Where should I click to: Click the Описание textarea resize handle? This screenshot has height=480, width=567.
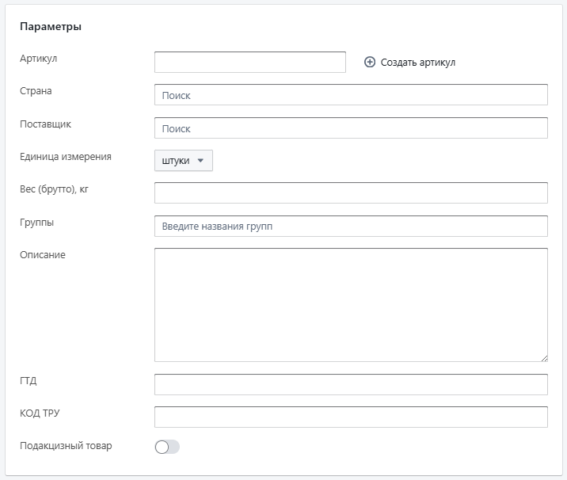point(545,359)
